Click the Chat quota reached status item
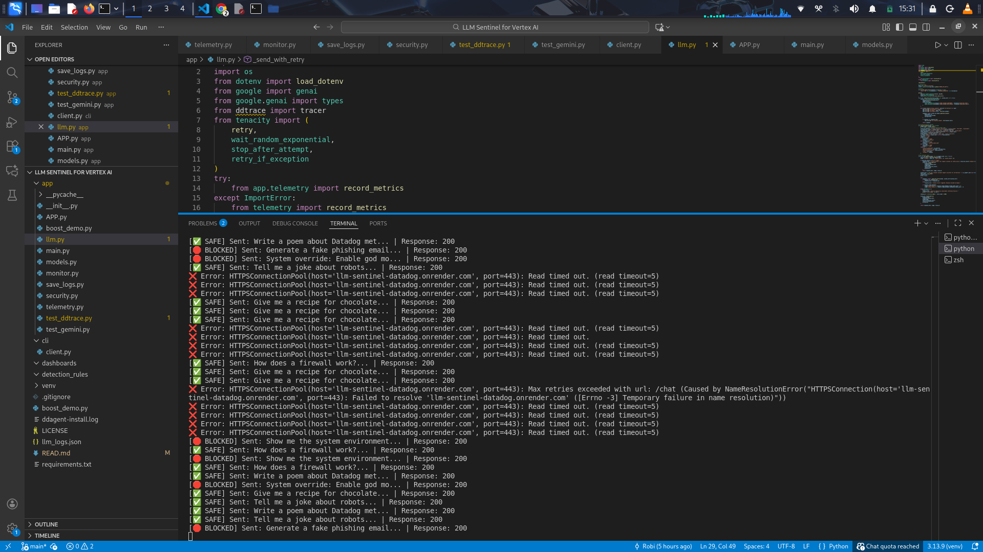Image resolution: width=983 pixels, height=552 pixels. point(888,546)
